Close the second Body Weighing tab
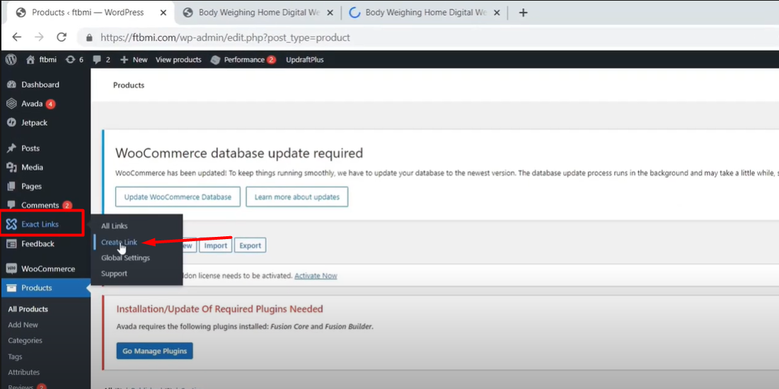Image resolution: width=779 pixels, height=389 pixels. [496, 13]
